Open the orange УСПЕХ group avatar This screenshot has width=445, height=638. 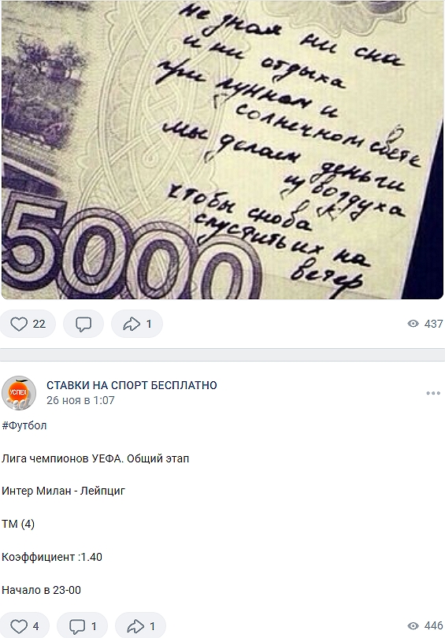pos(19,393)
